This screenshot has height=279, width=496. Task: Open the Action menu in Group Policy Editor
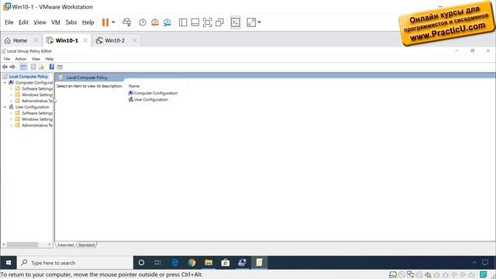coord(21,59)
